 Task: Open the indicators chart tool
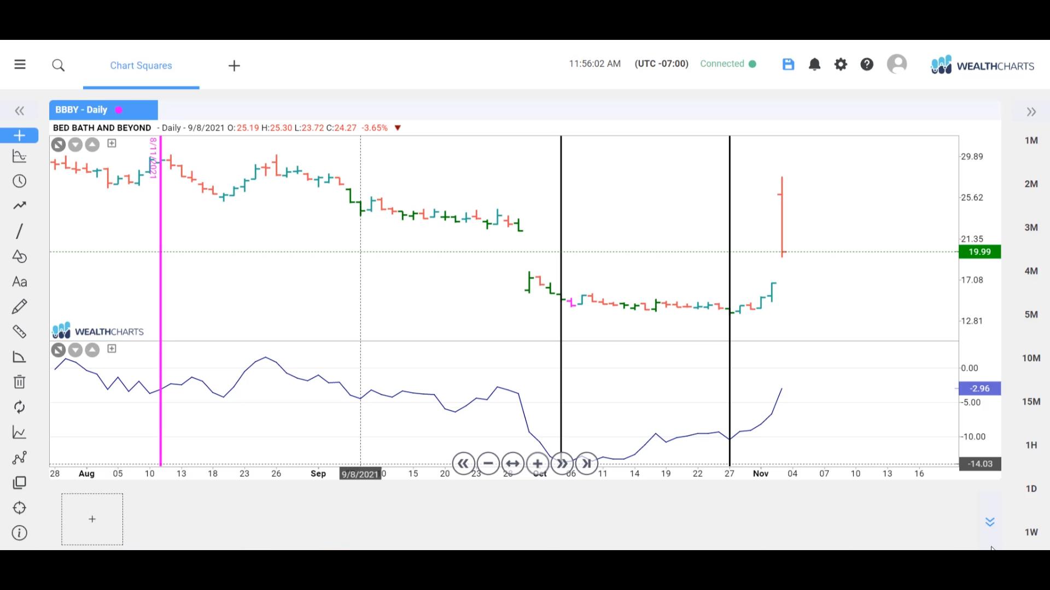point(19,157)
